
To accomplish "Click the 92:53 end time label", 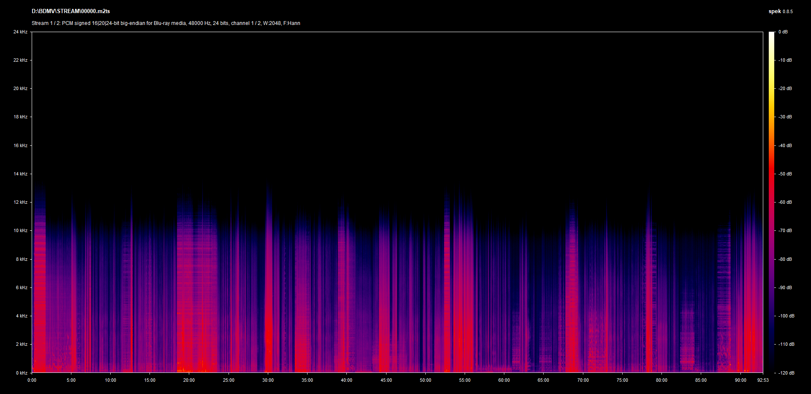I will [x=763, y=380].
